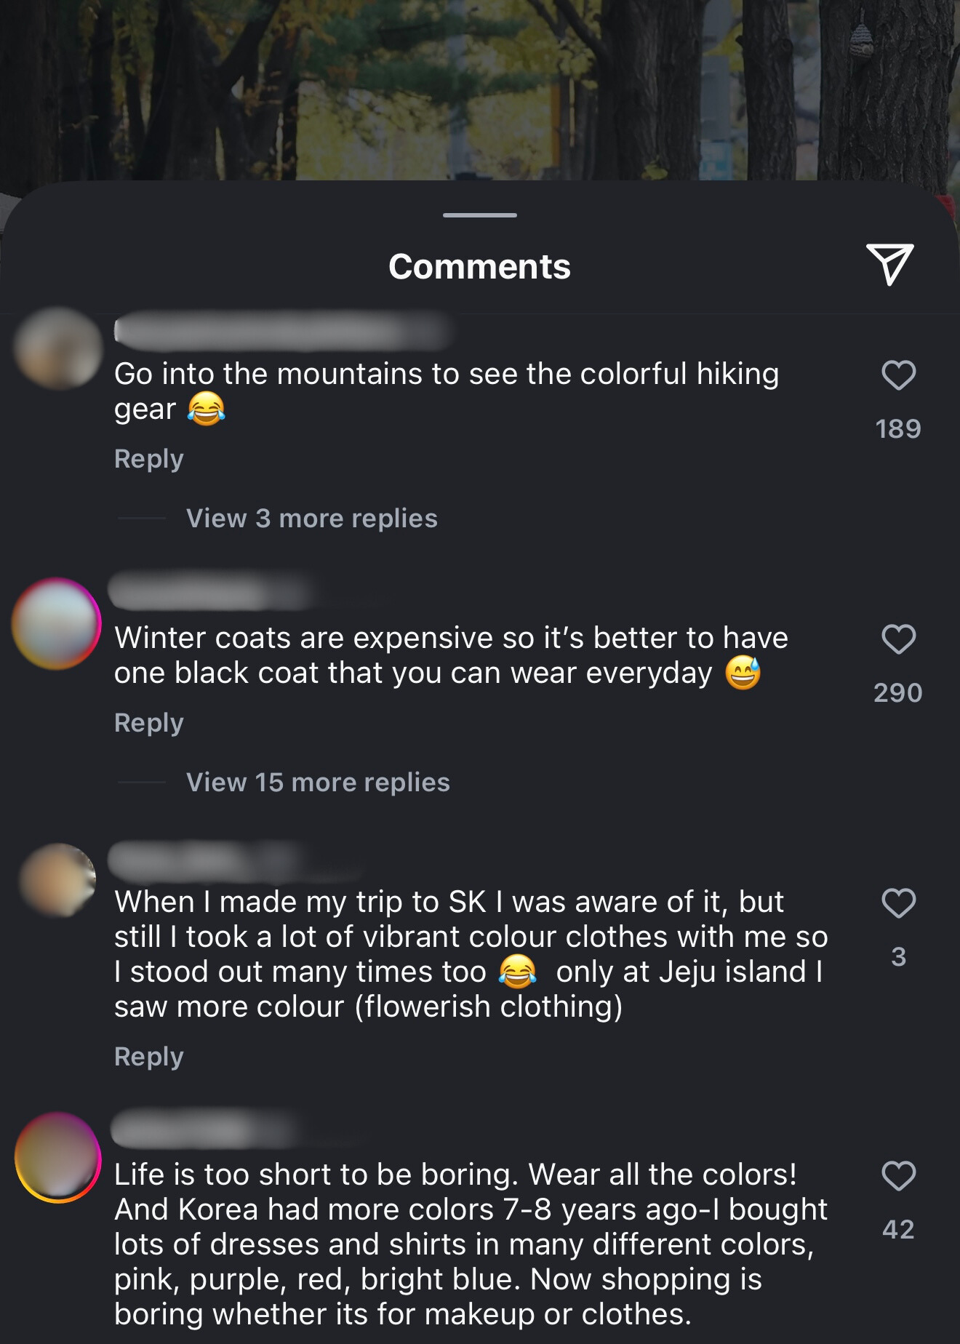
Task: Heart the 'Life is too short' comment
Action: pos(898,1176)
